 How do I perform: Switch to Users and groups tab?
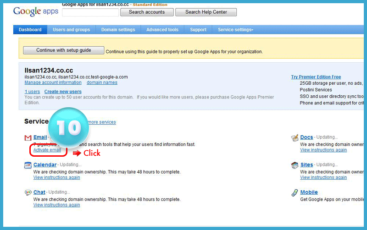click(x=72, y=30)
